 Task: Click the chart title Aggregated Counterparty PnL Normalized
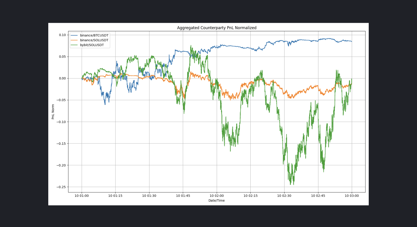point(217,28)
